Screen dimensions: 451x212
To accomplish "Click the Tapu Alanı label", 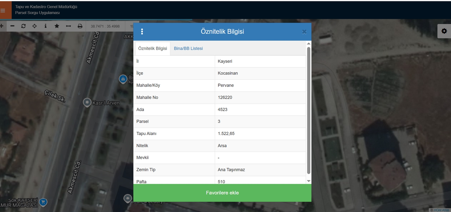I will (146, 134).
